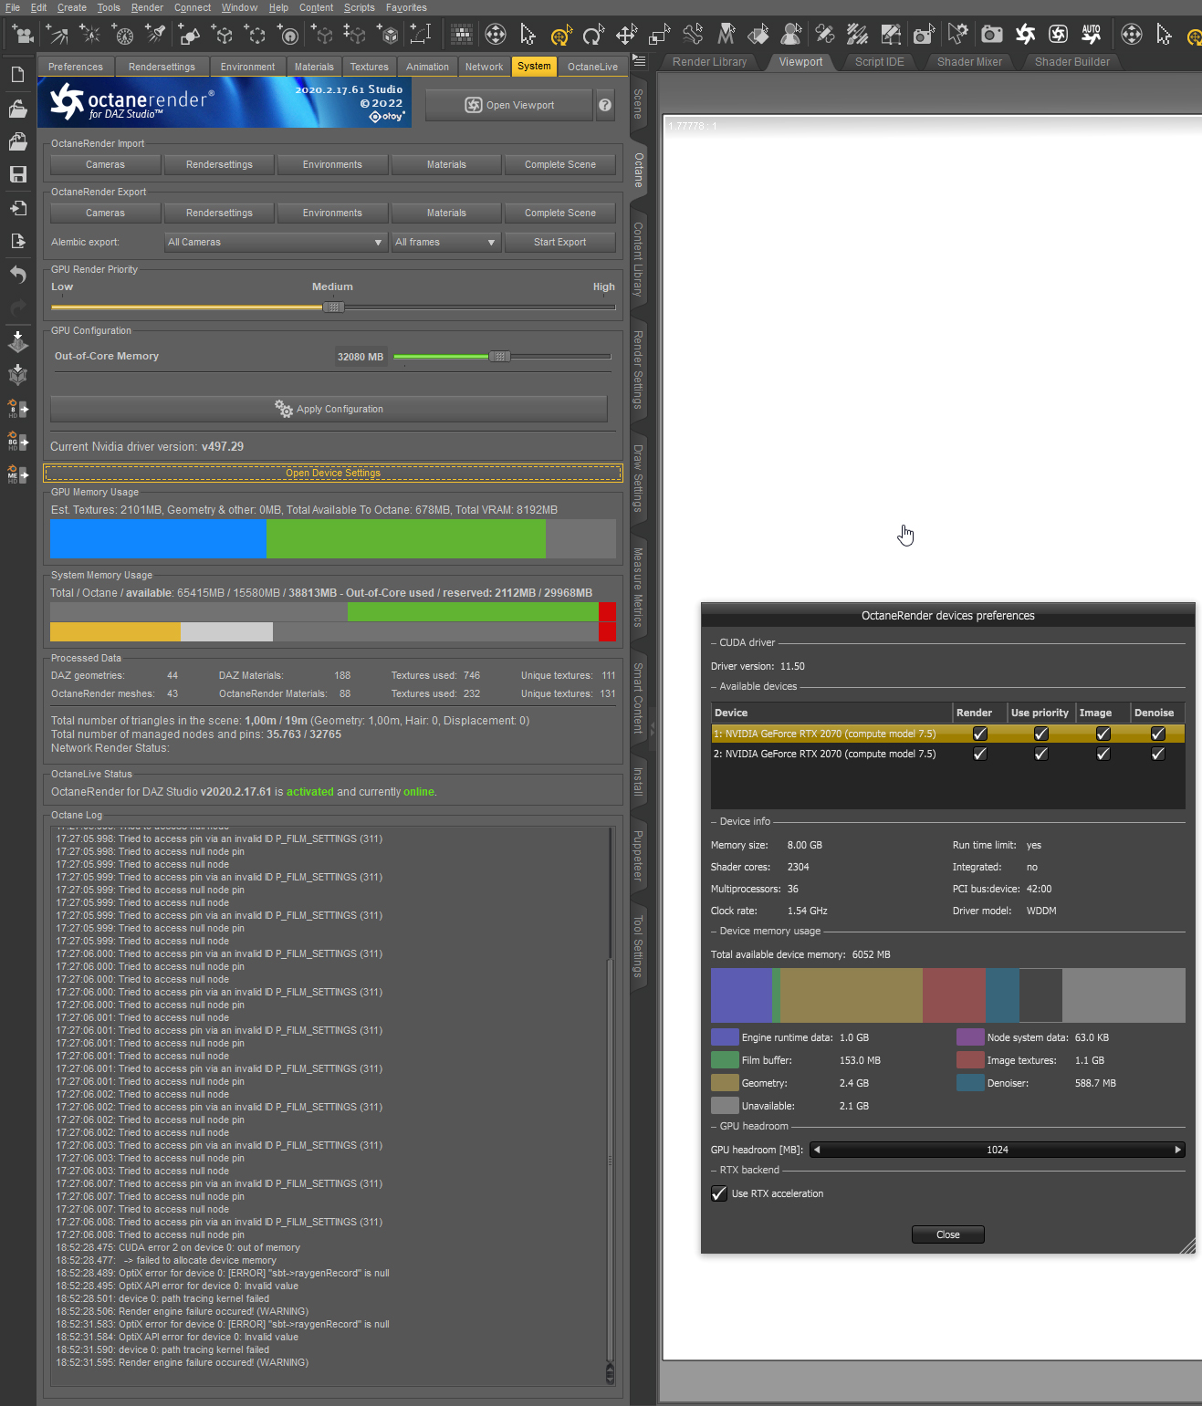Click Cameras under OctaneRender Export

(105, 213)
